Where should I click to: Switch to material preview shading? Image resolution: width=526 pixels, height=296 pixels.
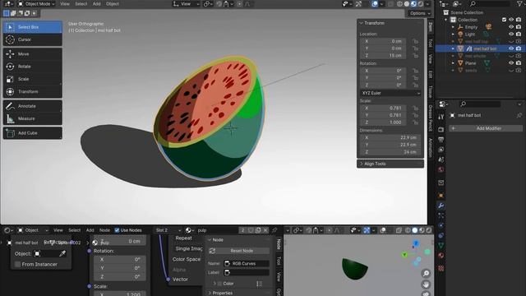coord(413,4)
